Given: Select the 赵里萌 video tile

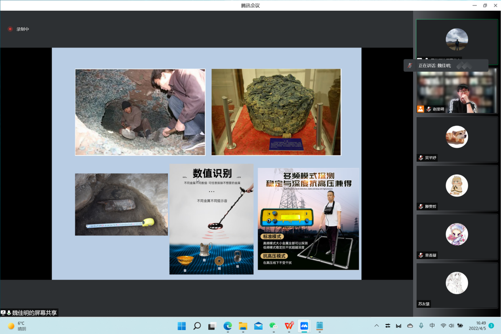Looking at the screenshot, I should click(x=457, y=91).
